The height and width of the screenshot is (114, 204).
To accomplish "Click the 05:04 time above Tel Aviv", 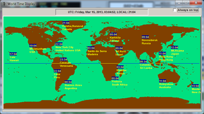I will click(x=119, y=48).
